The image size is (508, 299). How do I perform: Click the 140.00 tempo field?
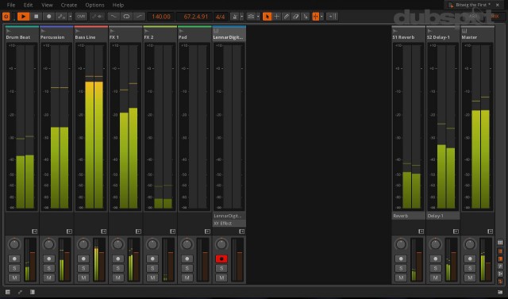pyautogui.click(x=161, y=17)
